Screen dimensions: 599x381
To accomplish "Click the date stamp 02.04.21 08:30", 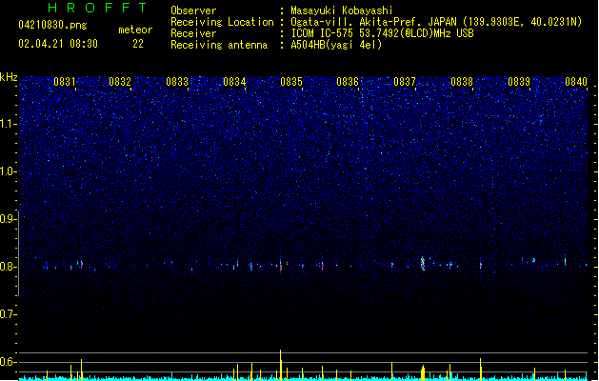I will pyautogui.click(x=58, y=44).
